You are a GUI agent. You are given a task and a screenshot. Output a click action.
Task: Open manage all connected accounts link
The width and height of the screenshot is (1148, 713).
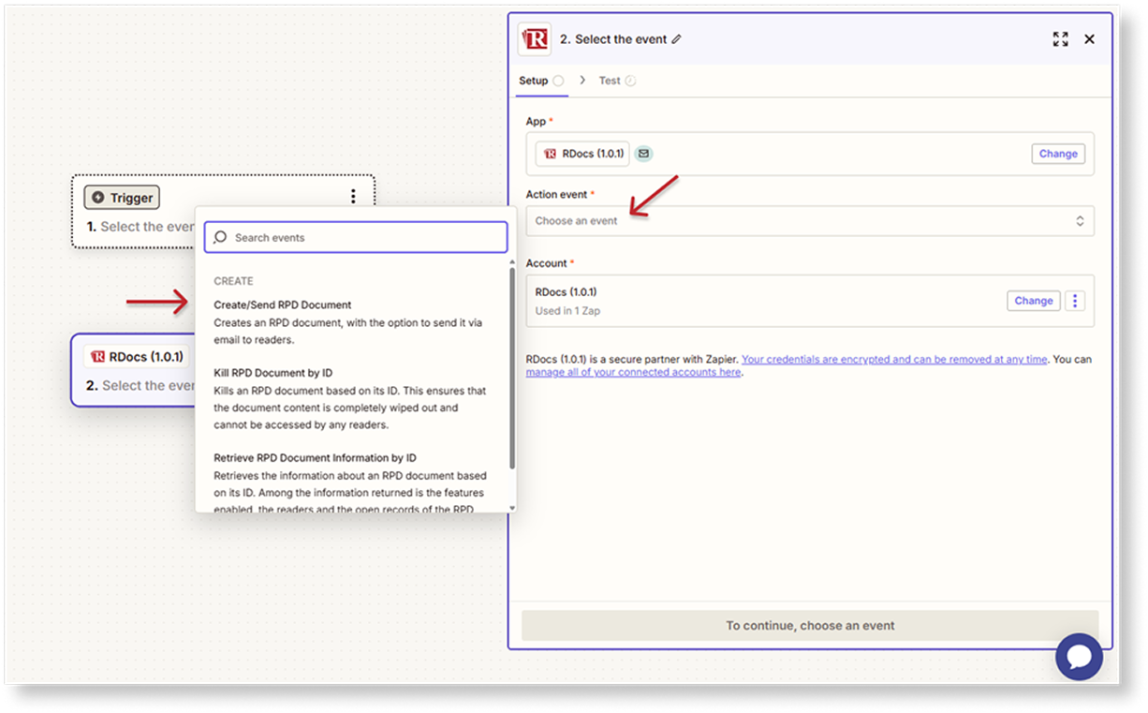pyautogui.click(x=633, y=373)
